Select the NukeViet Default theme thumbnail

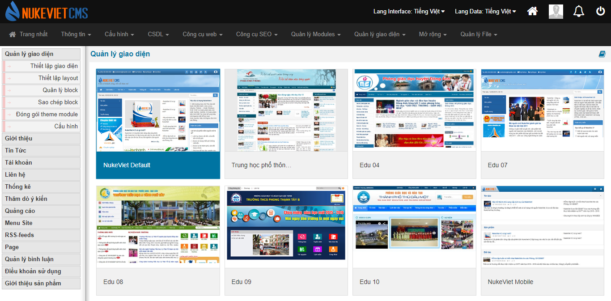(158, 110)
